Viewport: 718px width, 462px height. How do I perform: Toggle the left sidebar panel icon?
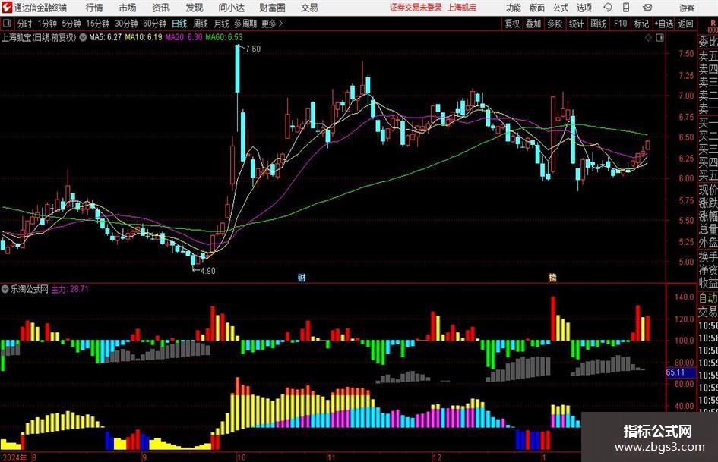pos(7,24)
